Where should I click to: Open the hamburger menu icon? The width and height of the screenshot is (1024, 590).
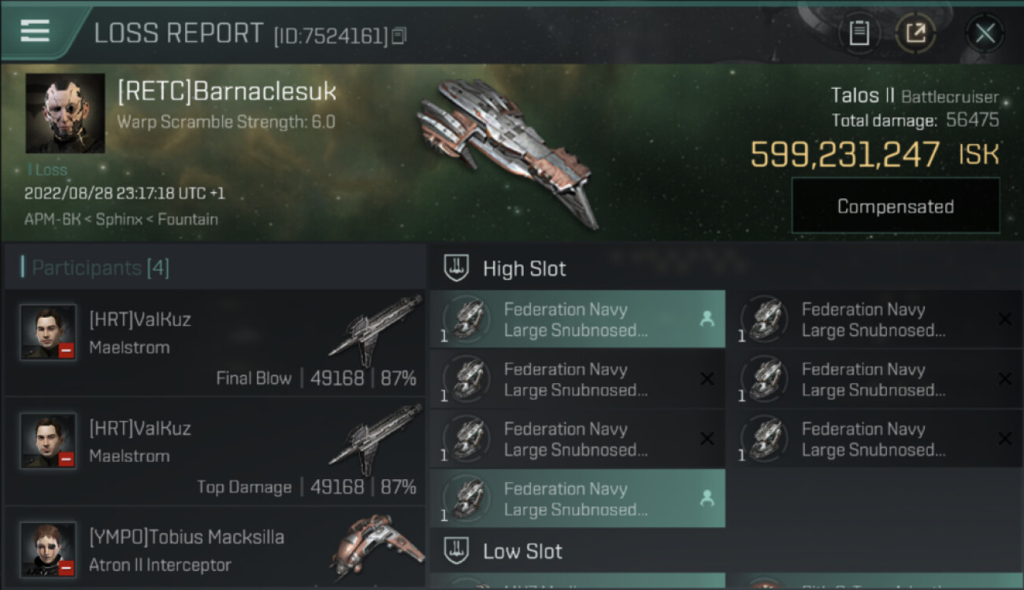tap(35, 31)
